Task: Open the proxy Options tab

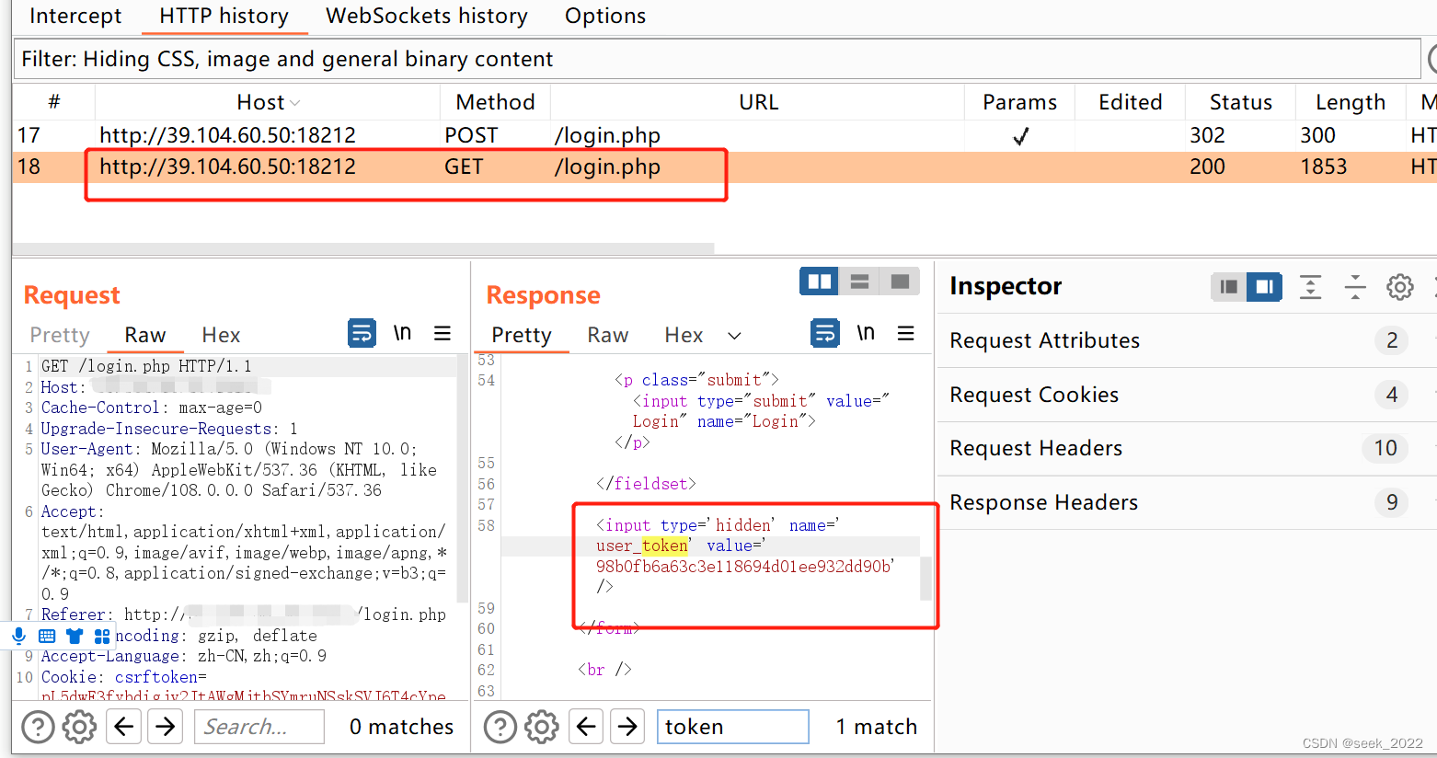Action: tap(605, 16)
